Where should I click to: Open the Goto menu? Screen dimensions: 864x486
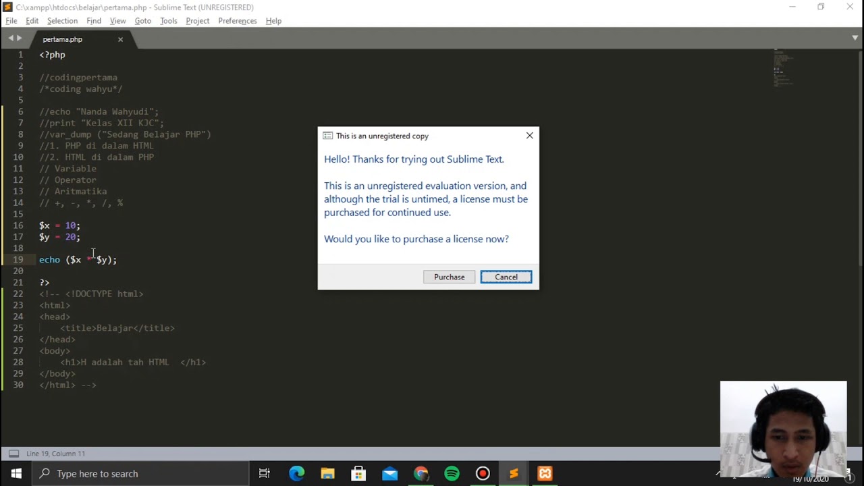point(142,21)
